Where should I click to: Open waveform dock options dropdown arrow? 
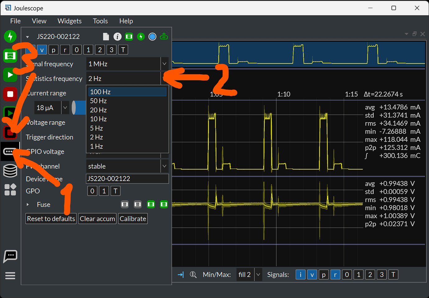coord(406,34)
